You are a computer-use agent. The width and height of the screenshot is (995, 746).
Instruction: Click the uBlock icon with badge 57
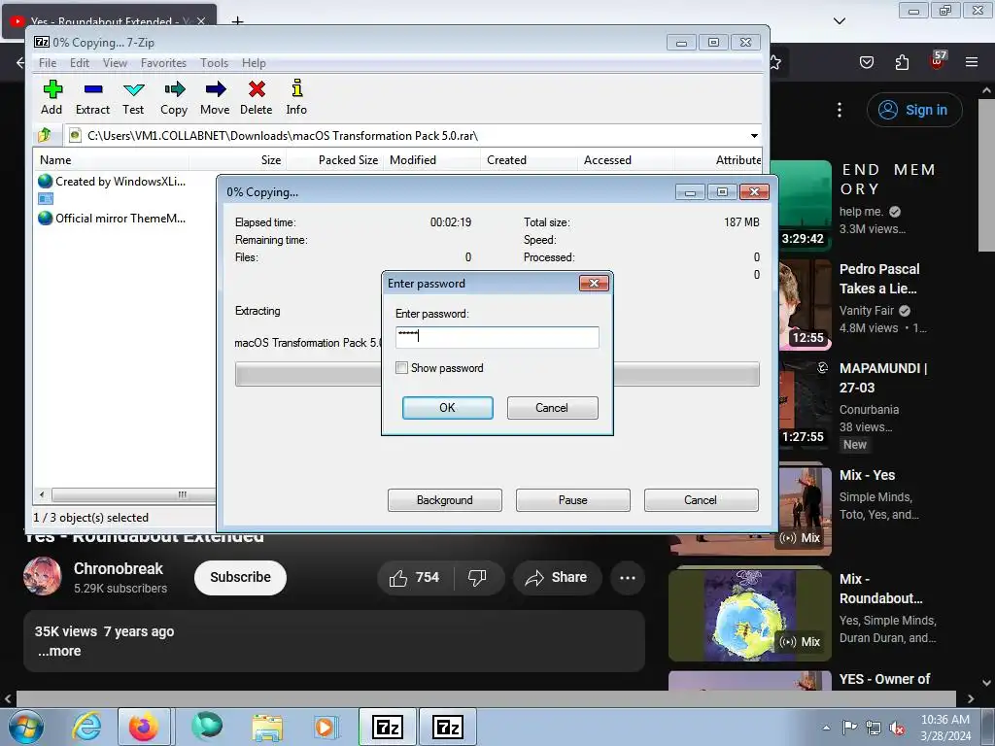tap(938, 61)
